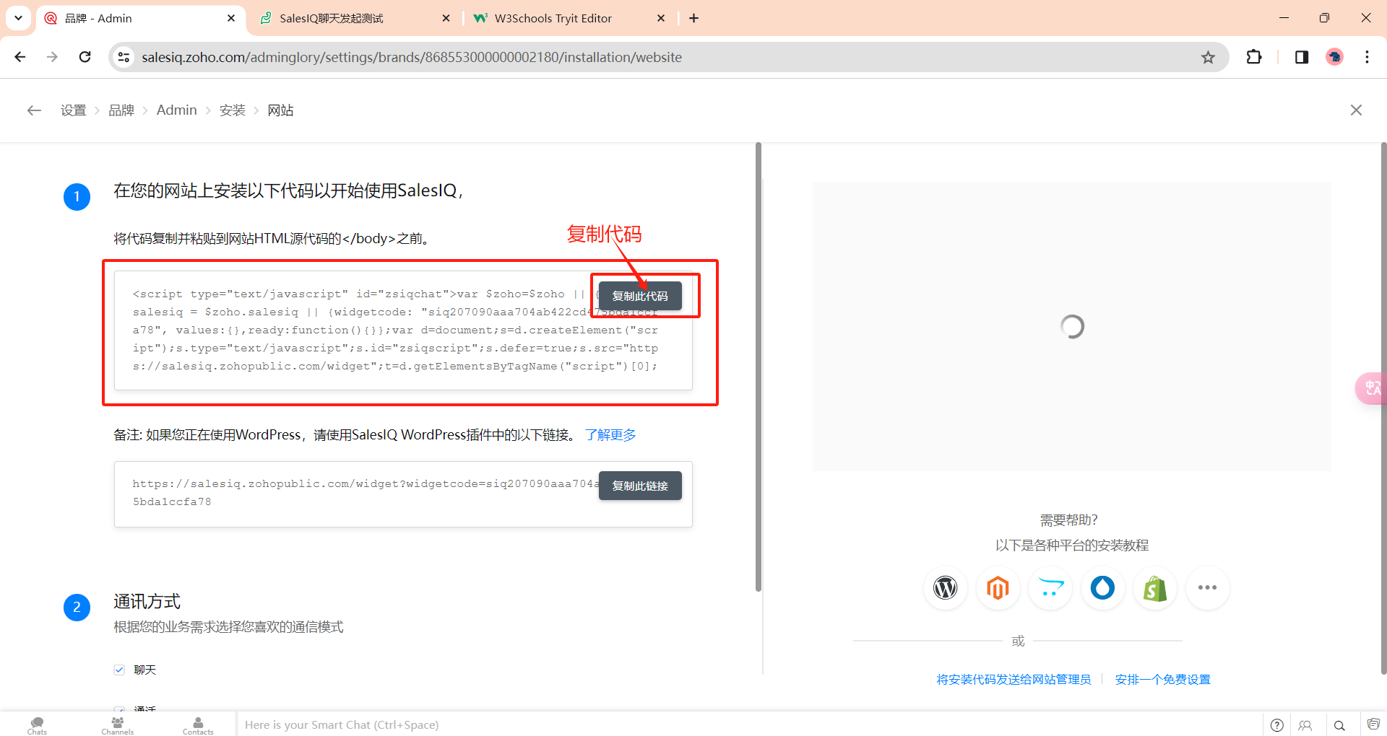Go to 品牌 breadcrumb

click(121, 110)
